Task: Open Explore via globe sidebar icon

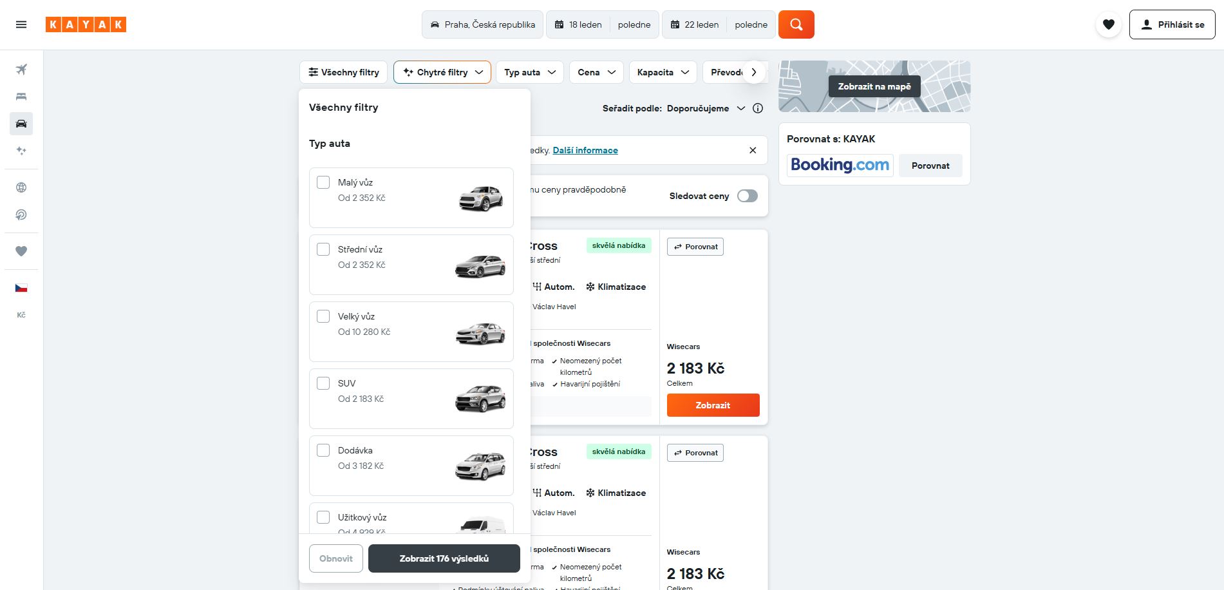Action: (x=21, y=188)
